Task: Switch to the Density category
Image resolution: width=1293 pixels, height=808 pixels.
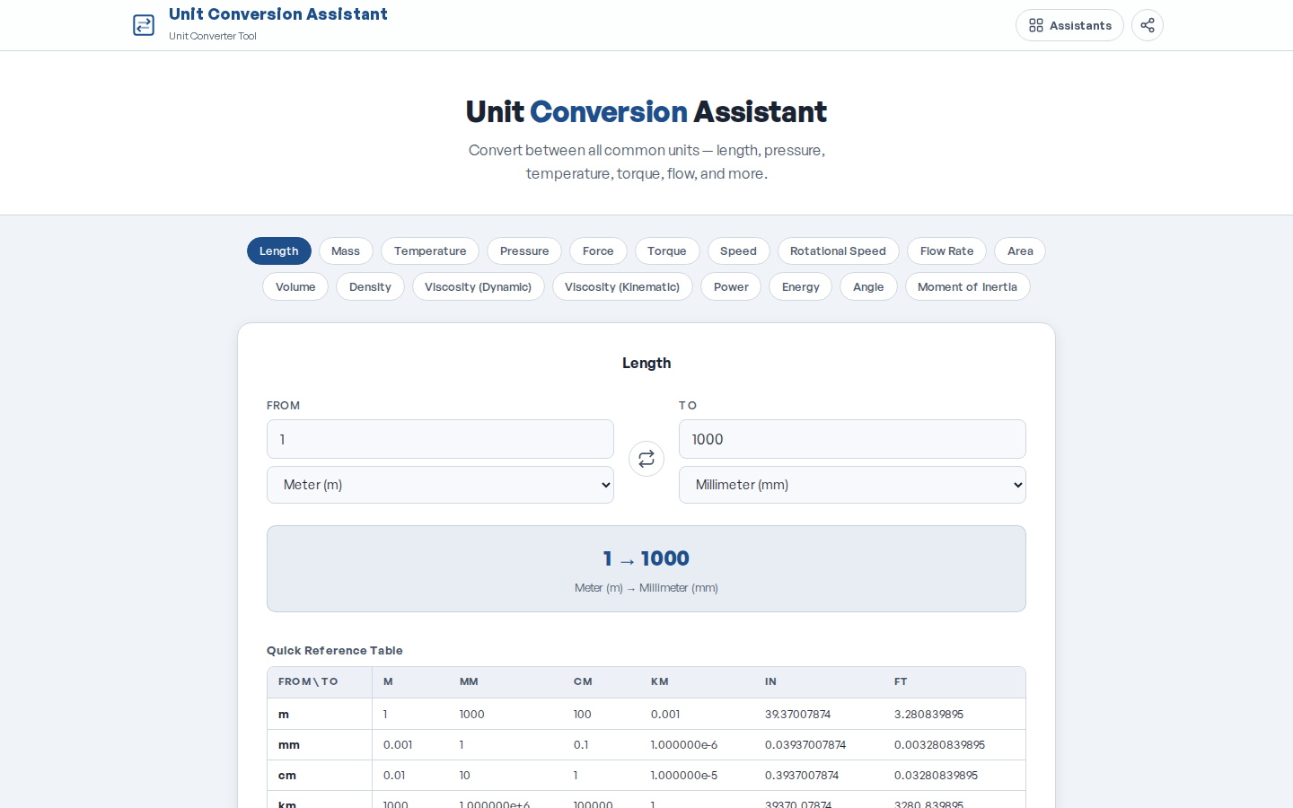Action: tap(370, 287)
